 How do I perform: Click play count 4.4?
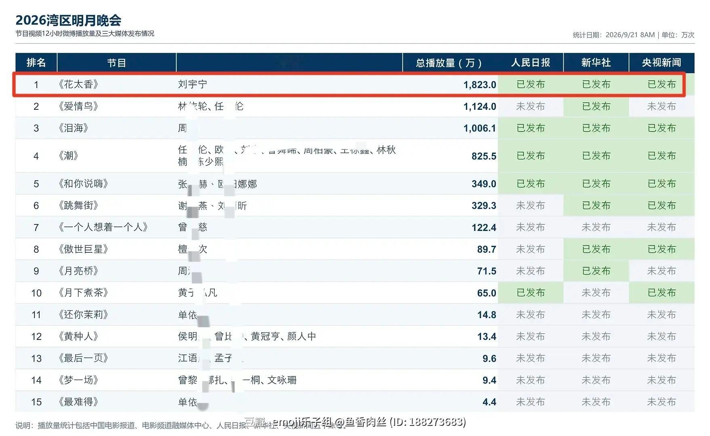489,402
